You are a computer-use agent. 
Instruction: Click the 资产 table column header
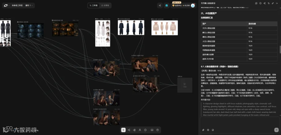(x=224, y=24)
